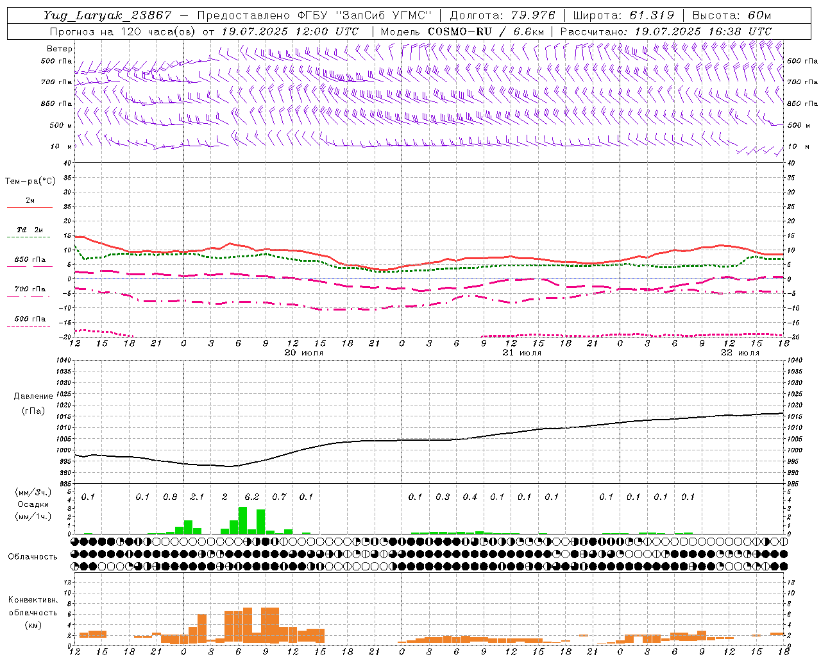Click the 21 июля date label
Viewport: 821px width, 657px height.
[x=521, y=353]
